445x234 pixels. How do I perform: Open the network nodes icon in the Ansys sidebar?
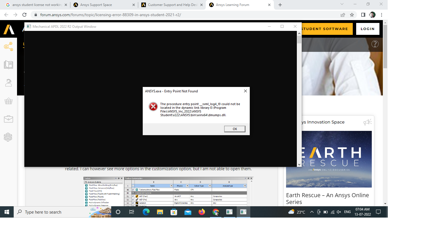click(x=9, y=46)
